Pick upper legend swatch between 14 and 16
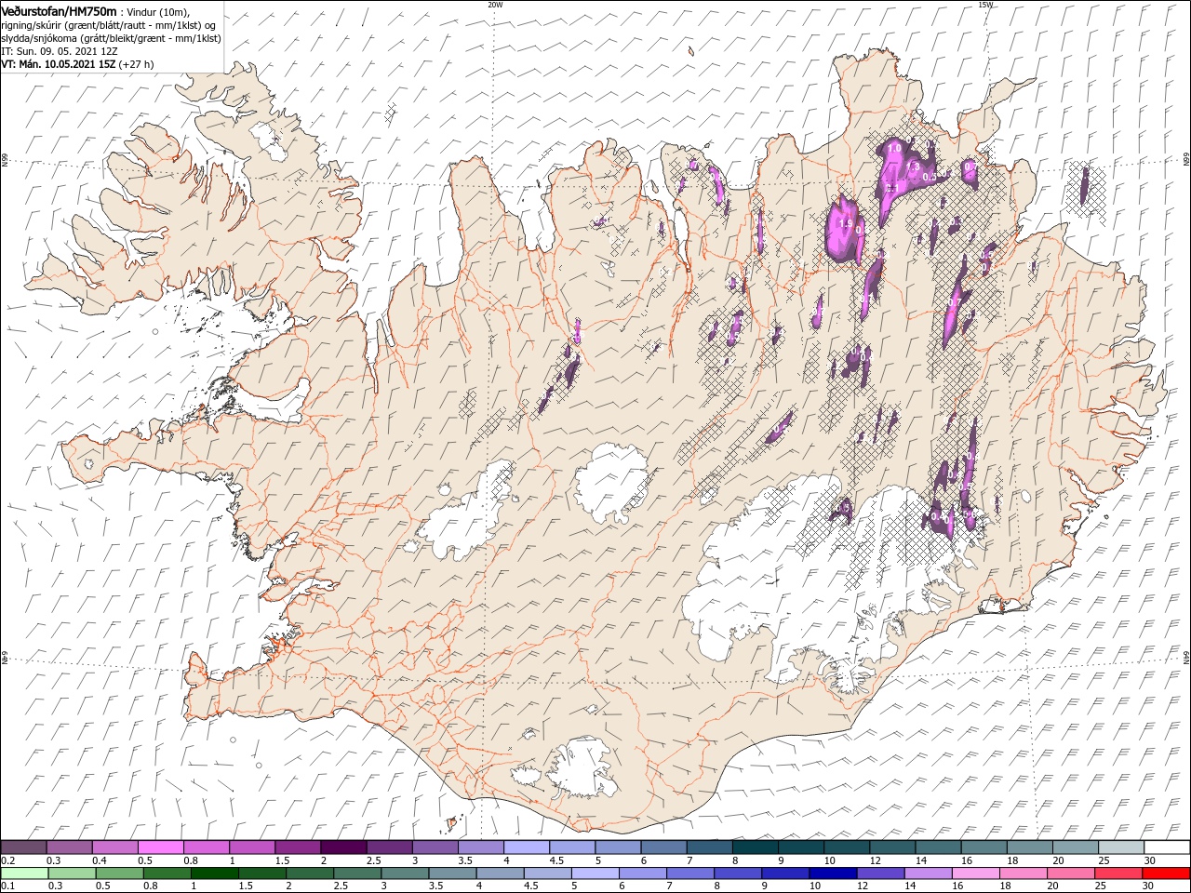The image size is (1191, 893). click(x=938, y=847)
